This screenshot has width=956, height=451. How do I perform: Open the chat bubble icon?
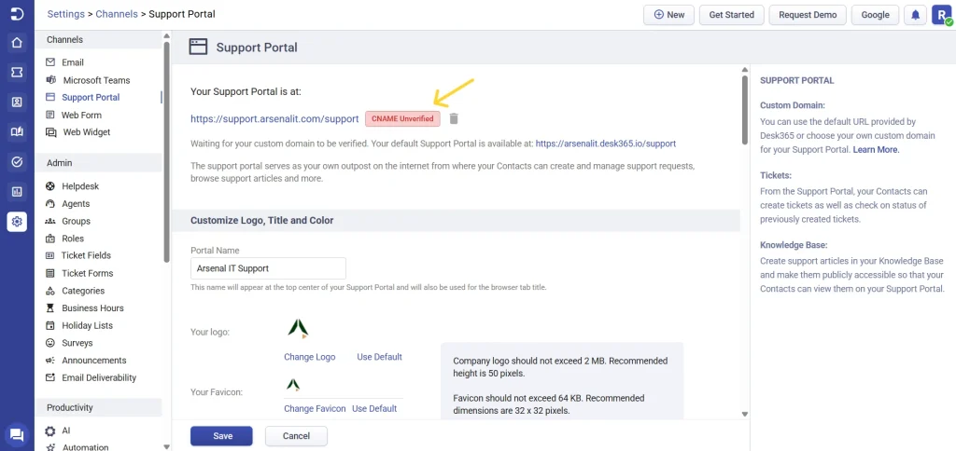coord(17,434)
